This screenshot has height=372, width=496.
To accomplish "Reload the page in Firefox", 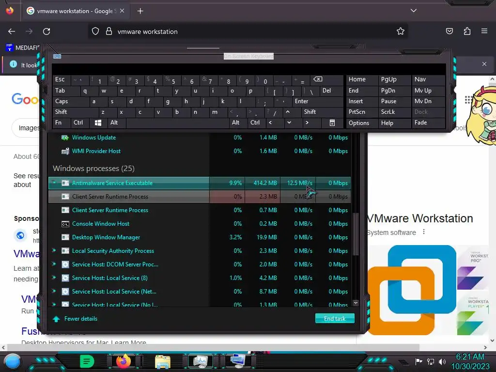I will coord(46,31).
